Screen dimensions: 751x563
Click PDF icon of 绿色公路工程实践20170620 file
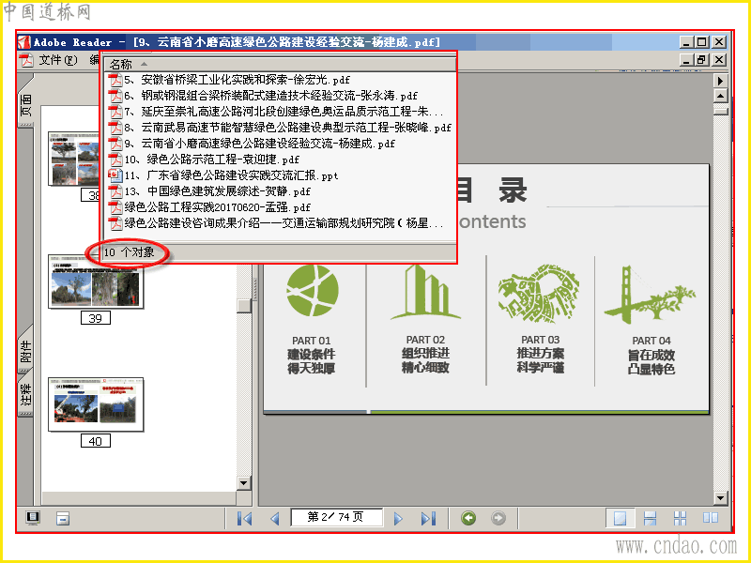point(115,207)
